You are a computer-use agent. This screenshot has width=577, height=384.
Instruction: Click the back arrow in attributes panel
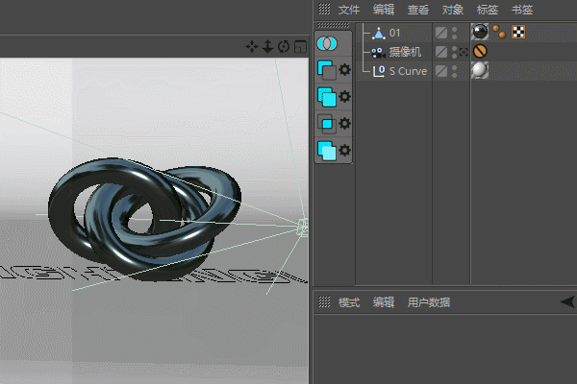tap(567, 302)
